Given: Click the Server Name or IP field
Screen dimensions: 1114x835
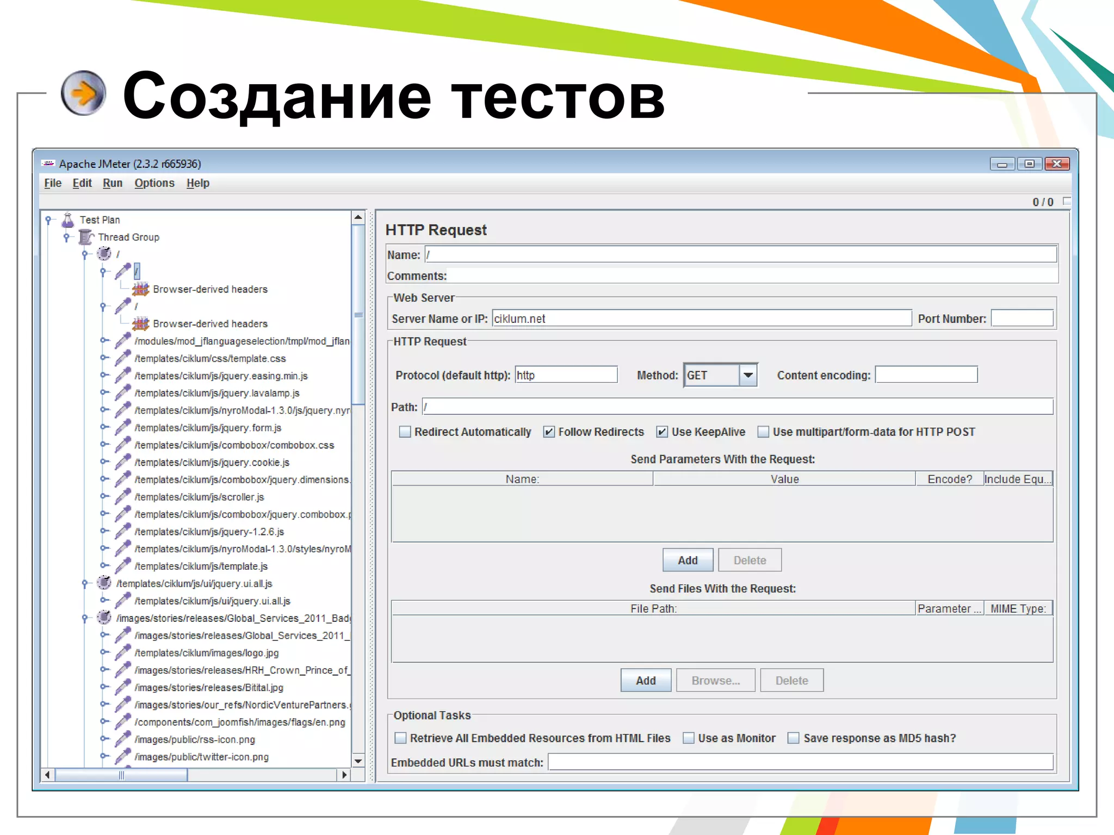Looking at the screenshot, I should [702, 318].
